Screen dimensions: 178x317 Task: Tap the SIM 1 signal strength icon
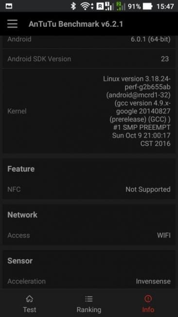[109, 6]
